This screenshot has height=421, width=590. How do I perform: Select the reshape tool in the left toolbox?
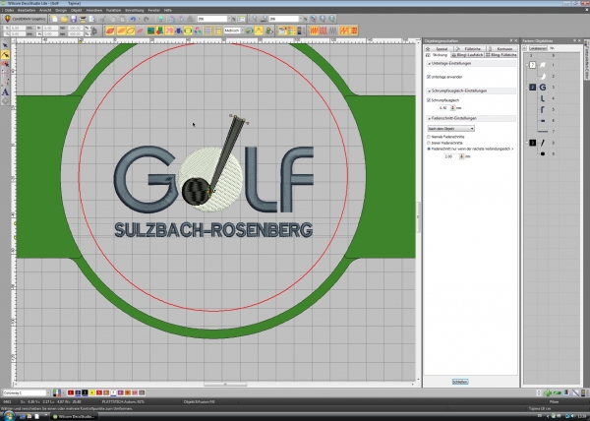pos(5,55)
